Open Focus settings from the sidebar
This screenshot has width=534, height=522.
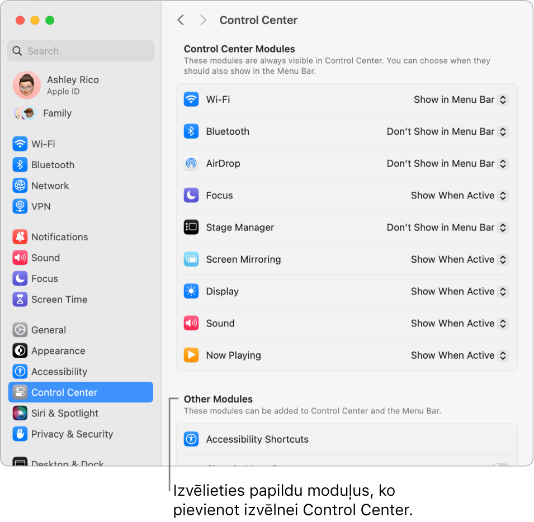(x=20, y=278)
